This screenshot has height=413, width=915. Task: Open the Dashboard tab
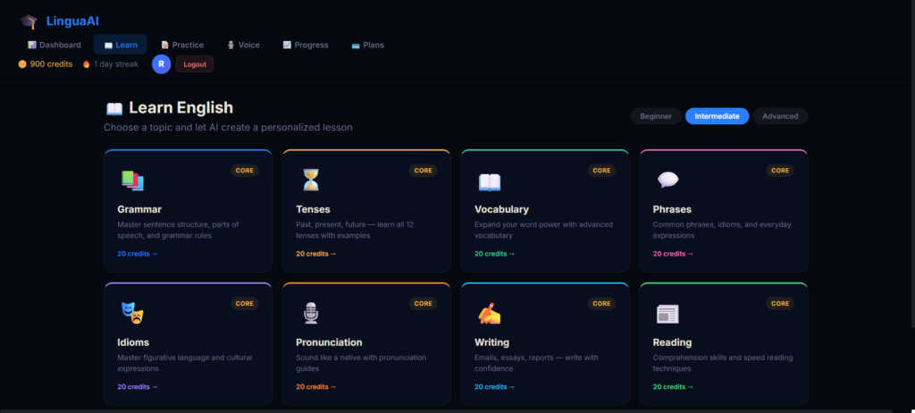pyautogui.click(x=55, y=45)
